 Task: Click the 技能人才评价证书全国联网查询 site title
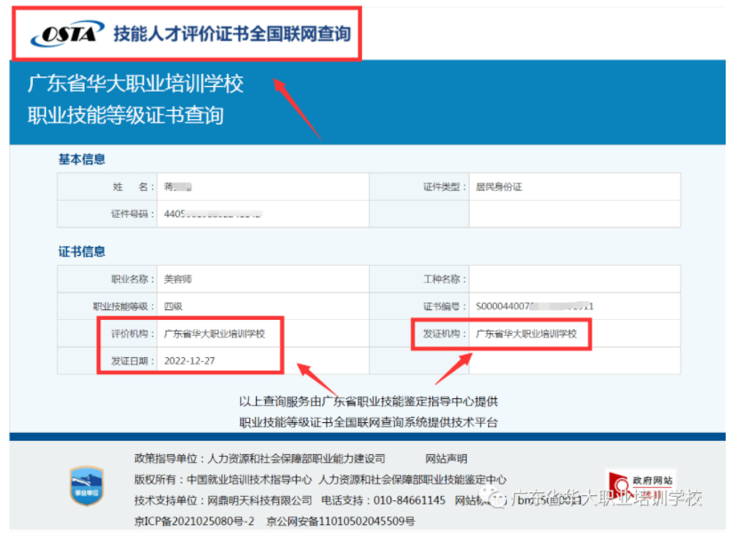click(232, 34)
